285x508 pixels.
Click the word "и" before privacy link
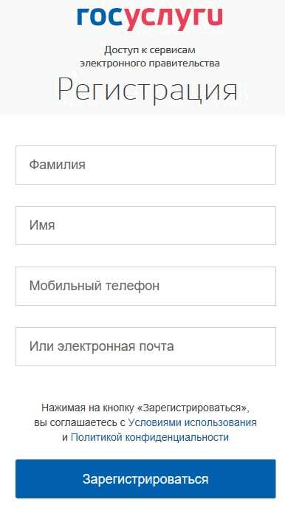tap(65, 438)
